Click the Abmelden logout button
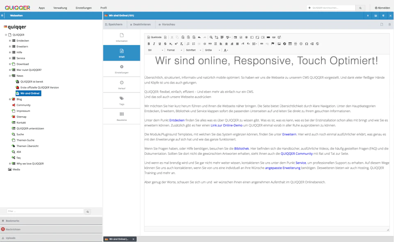The image size is (394, 242). coord(383,8)
